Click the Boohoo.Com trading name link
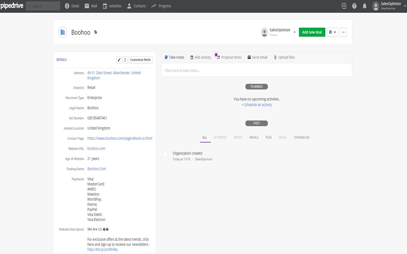The width and height of the screenshot is (407, 254). point(96,169)
